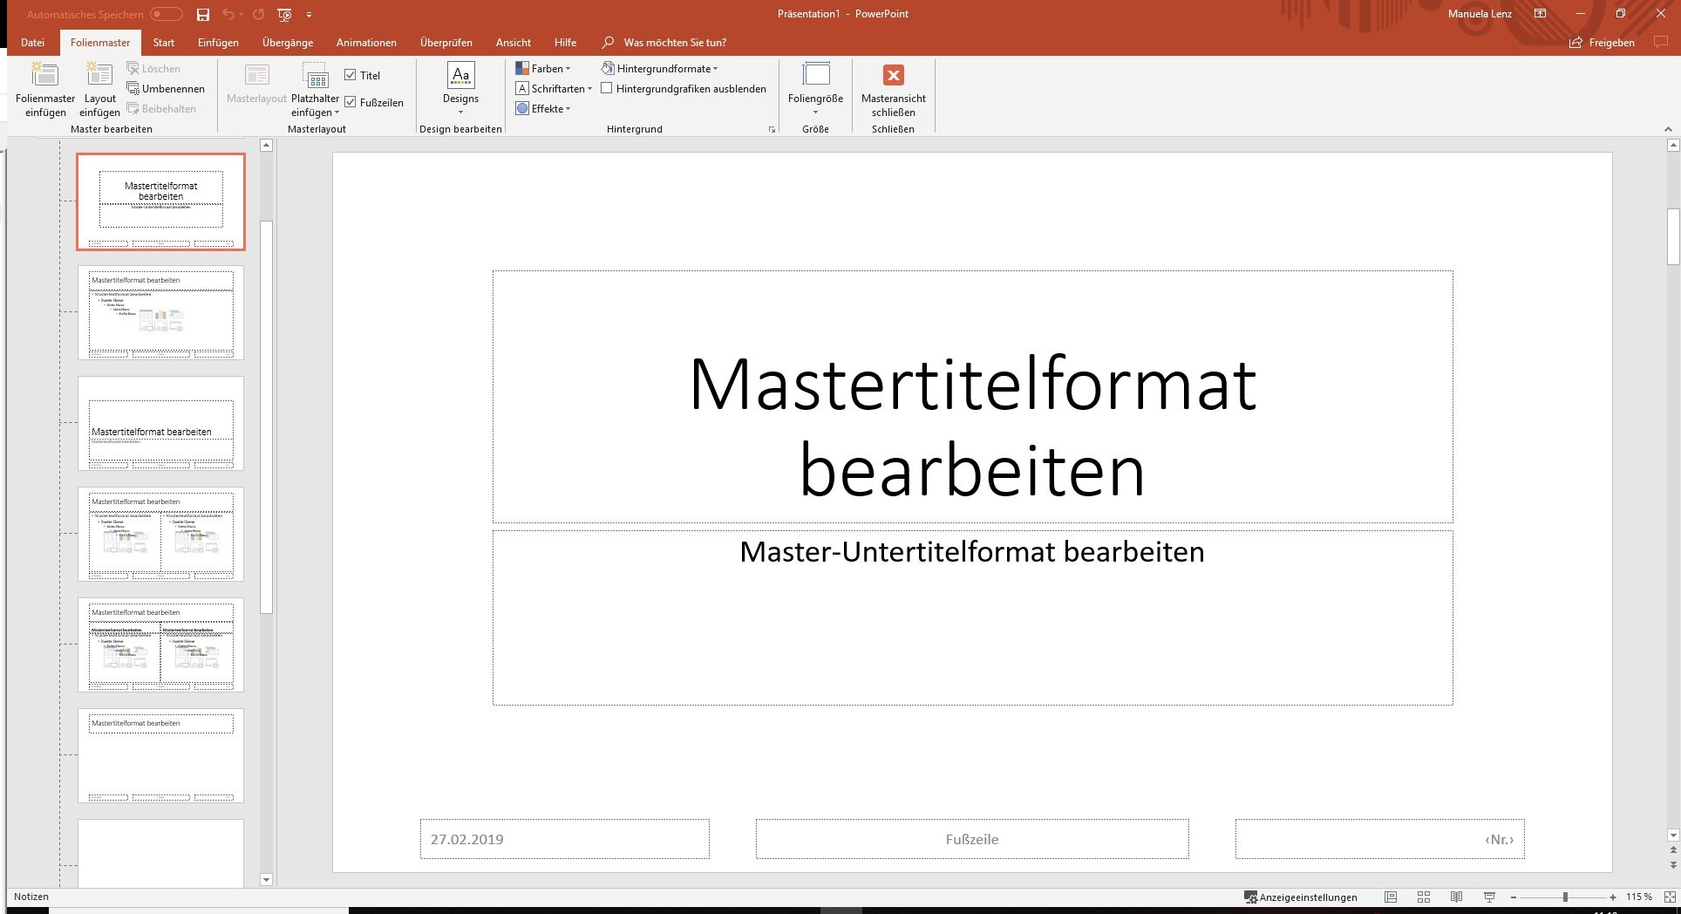Open the Einfügen ribbon tab

click(218, 43)
